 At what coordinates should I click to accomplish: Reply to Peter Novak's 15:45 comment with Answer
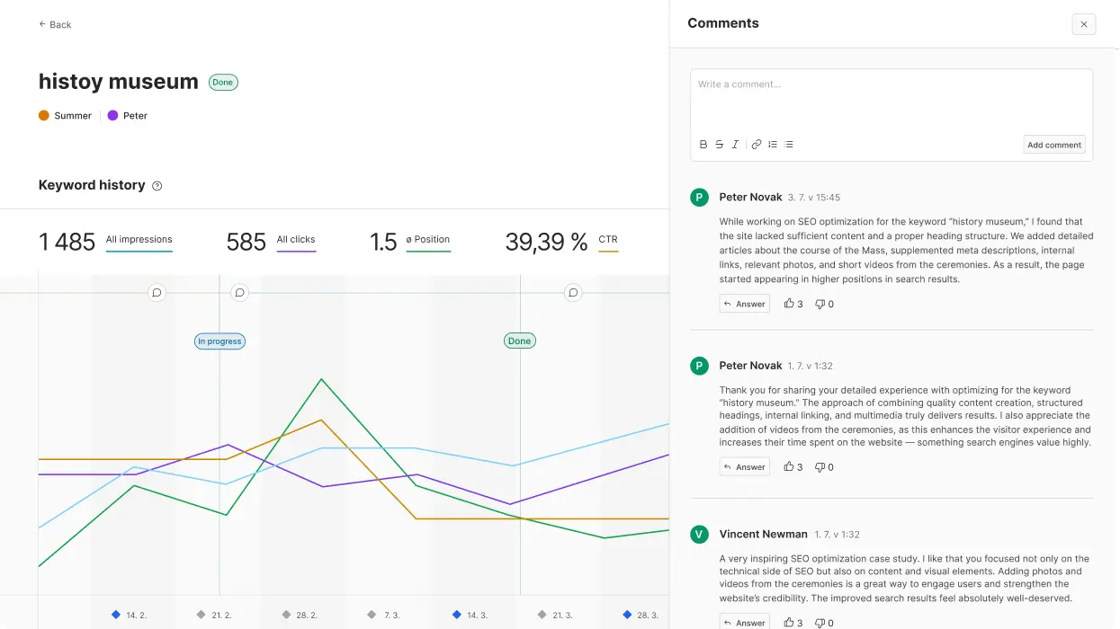click(x=745, y=304)
